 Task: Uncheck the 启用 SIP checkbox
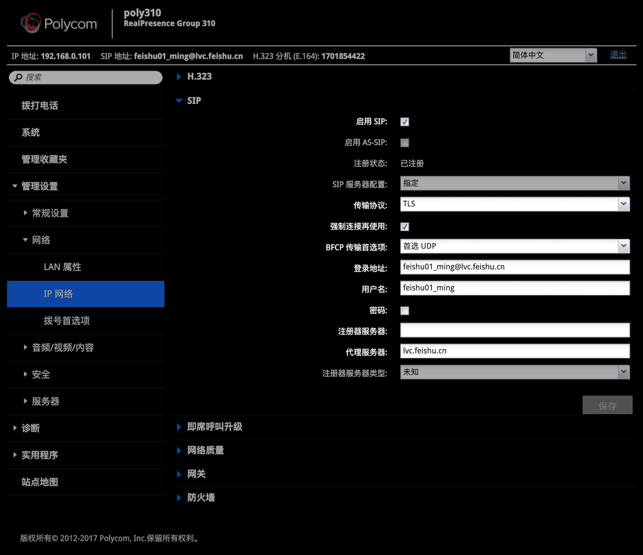tap(405, 122)
